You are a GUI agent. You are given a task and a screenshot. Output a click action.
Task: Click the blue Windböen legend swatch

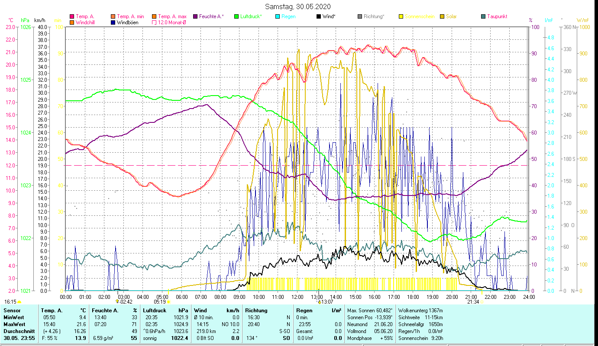click(x=113, y=22)
